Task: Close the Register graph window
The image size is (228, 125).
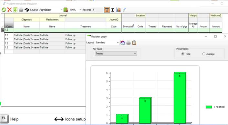Action: pos(225,36)
